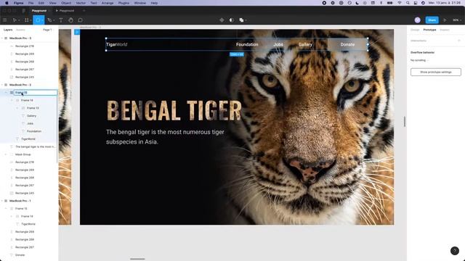Open the View menu
Image resolution: width=465 pixels, height=261 pixels.
(x=52, y=3)
